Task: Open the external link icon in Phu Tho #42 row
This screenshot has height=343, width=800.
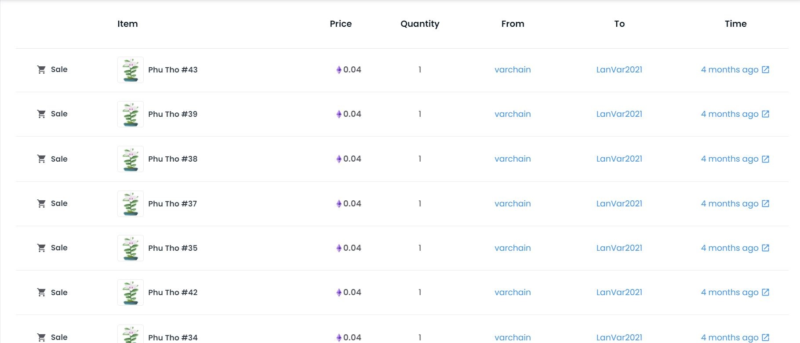Action: (765, 292)
